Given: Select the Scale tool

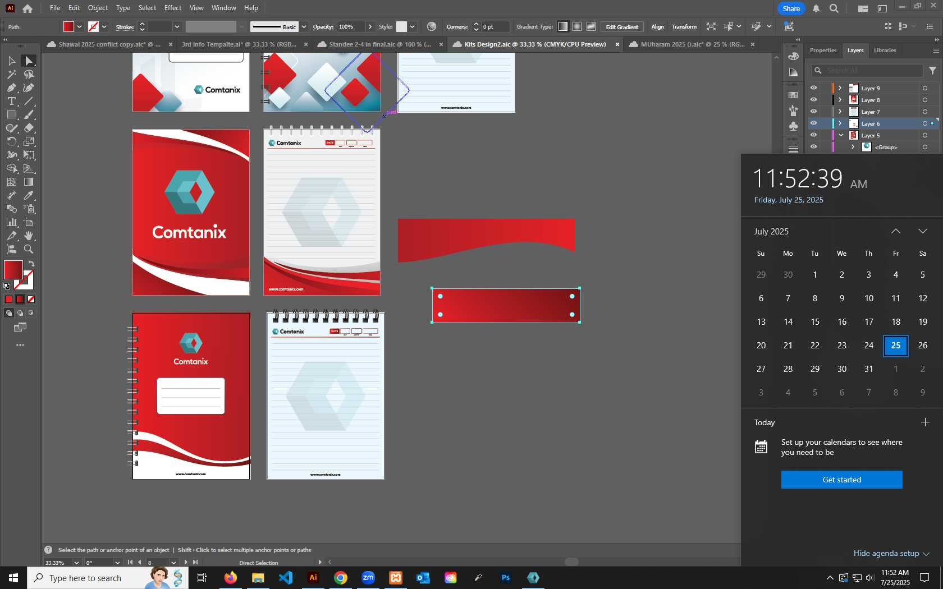Looking at the screenshot, I should point(29,141).
